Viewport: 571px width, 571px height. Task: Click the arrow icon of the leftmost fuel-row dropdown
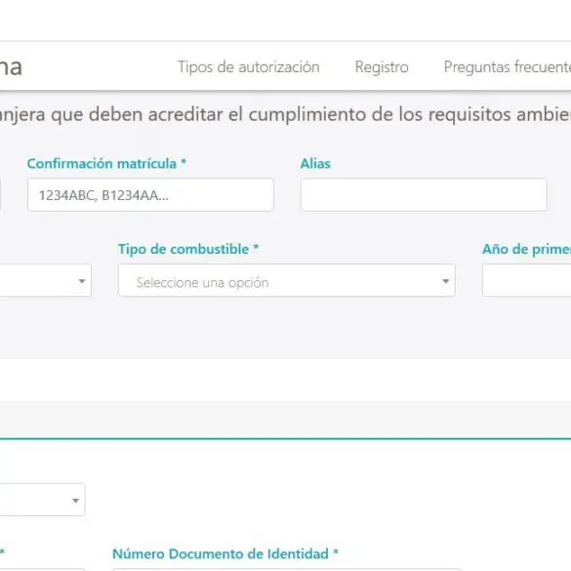[x=82, y=281]
